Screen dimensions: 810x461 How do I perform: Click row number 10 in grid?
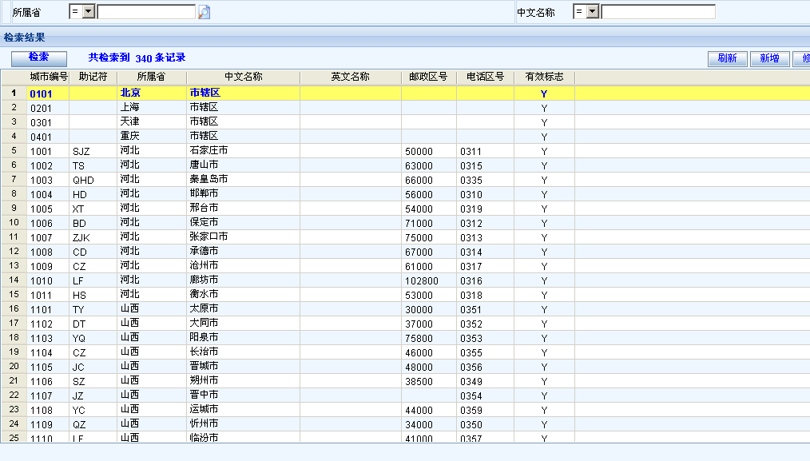[x=14, y=223]
